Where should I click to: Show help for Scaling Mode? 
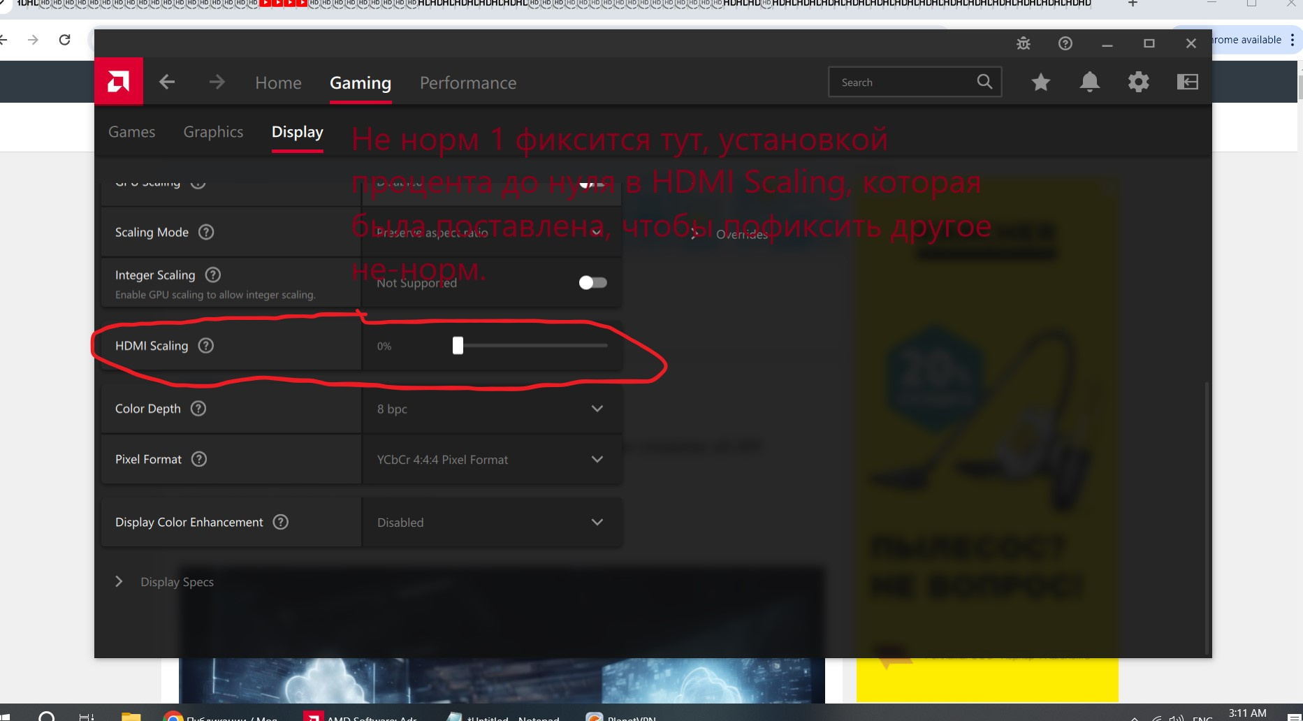[206, 232]
